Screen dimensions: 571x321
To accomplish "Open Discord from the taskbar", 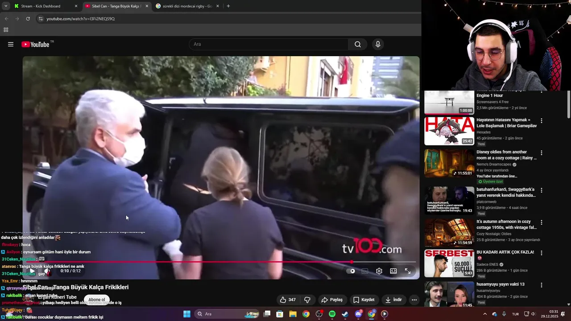I will 358,314.
